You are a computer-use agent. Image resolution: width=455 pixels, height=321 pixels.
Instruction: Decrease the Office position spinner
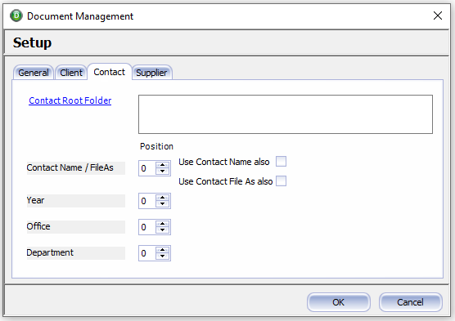[x=162, y=230]
